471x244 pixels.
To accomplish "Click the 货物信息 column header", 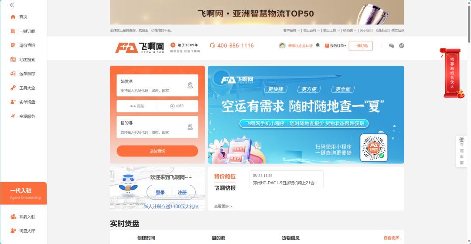I will (x=290, y=238).
